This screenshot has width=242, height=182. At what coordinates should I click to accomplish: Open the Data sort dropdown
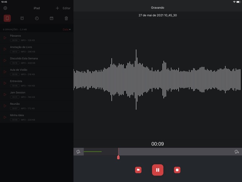coord(67,29)
